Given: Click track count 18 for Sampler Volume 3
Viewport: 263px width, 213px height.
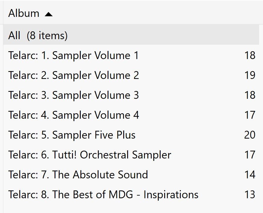Looking at the screenshot, I should click(x=250, y=95).
